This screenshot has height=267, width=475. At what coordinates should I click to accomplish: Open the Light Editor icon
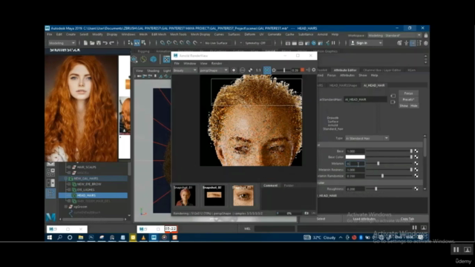tap(327, 43)
